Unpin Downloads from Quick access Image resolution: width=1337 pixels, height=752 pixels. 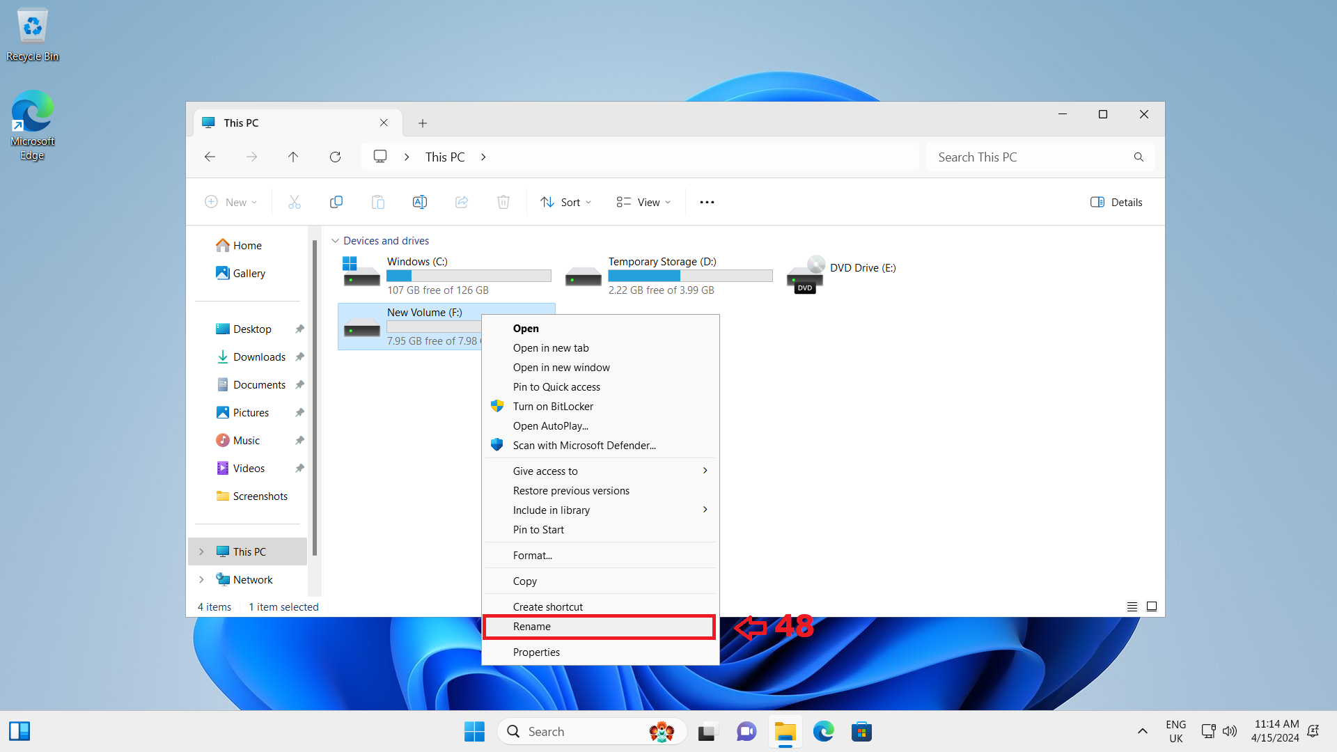click(299, 357)
